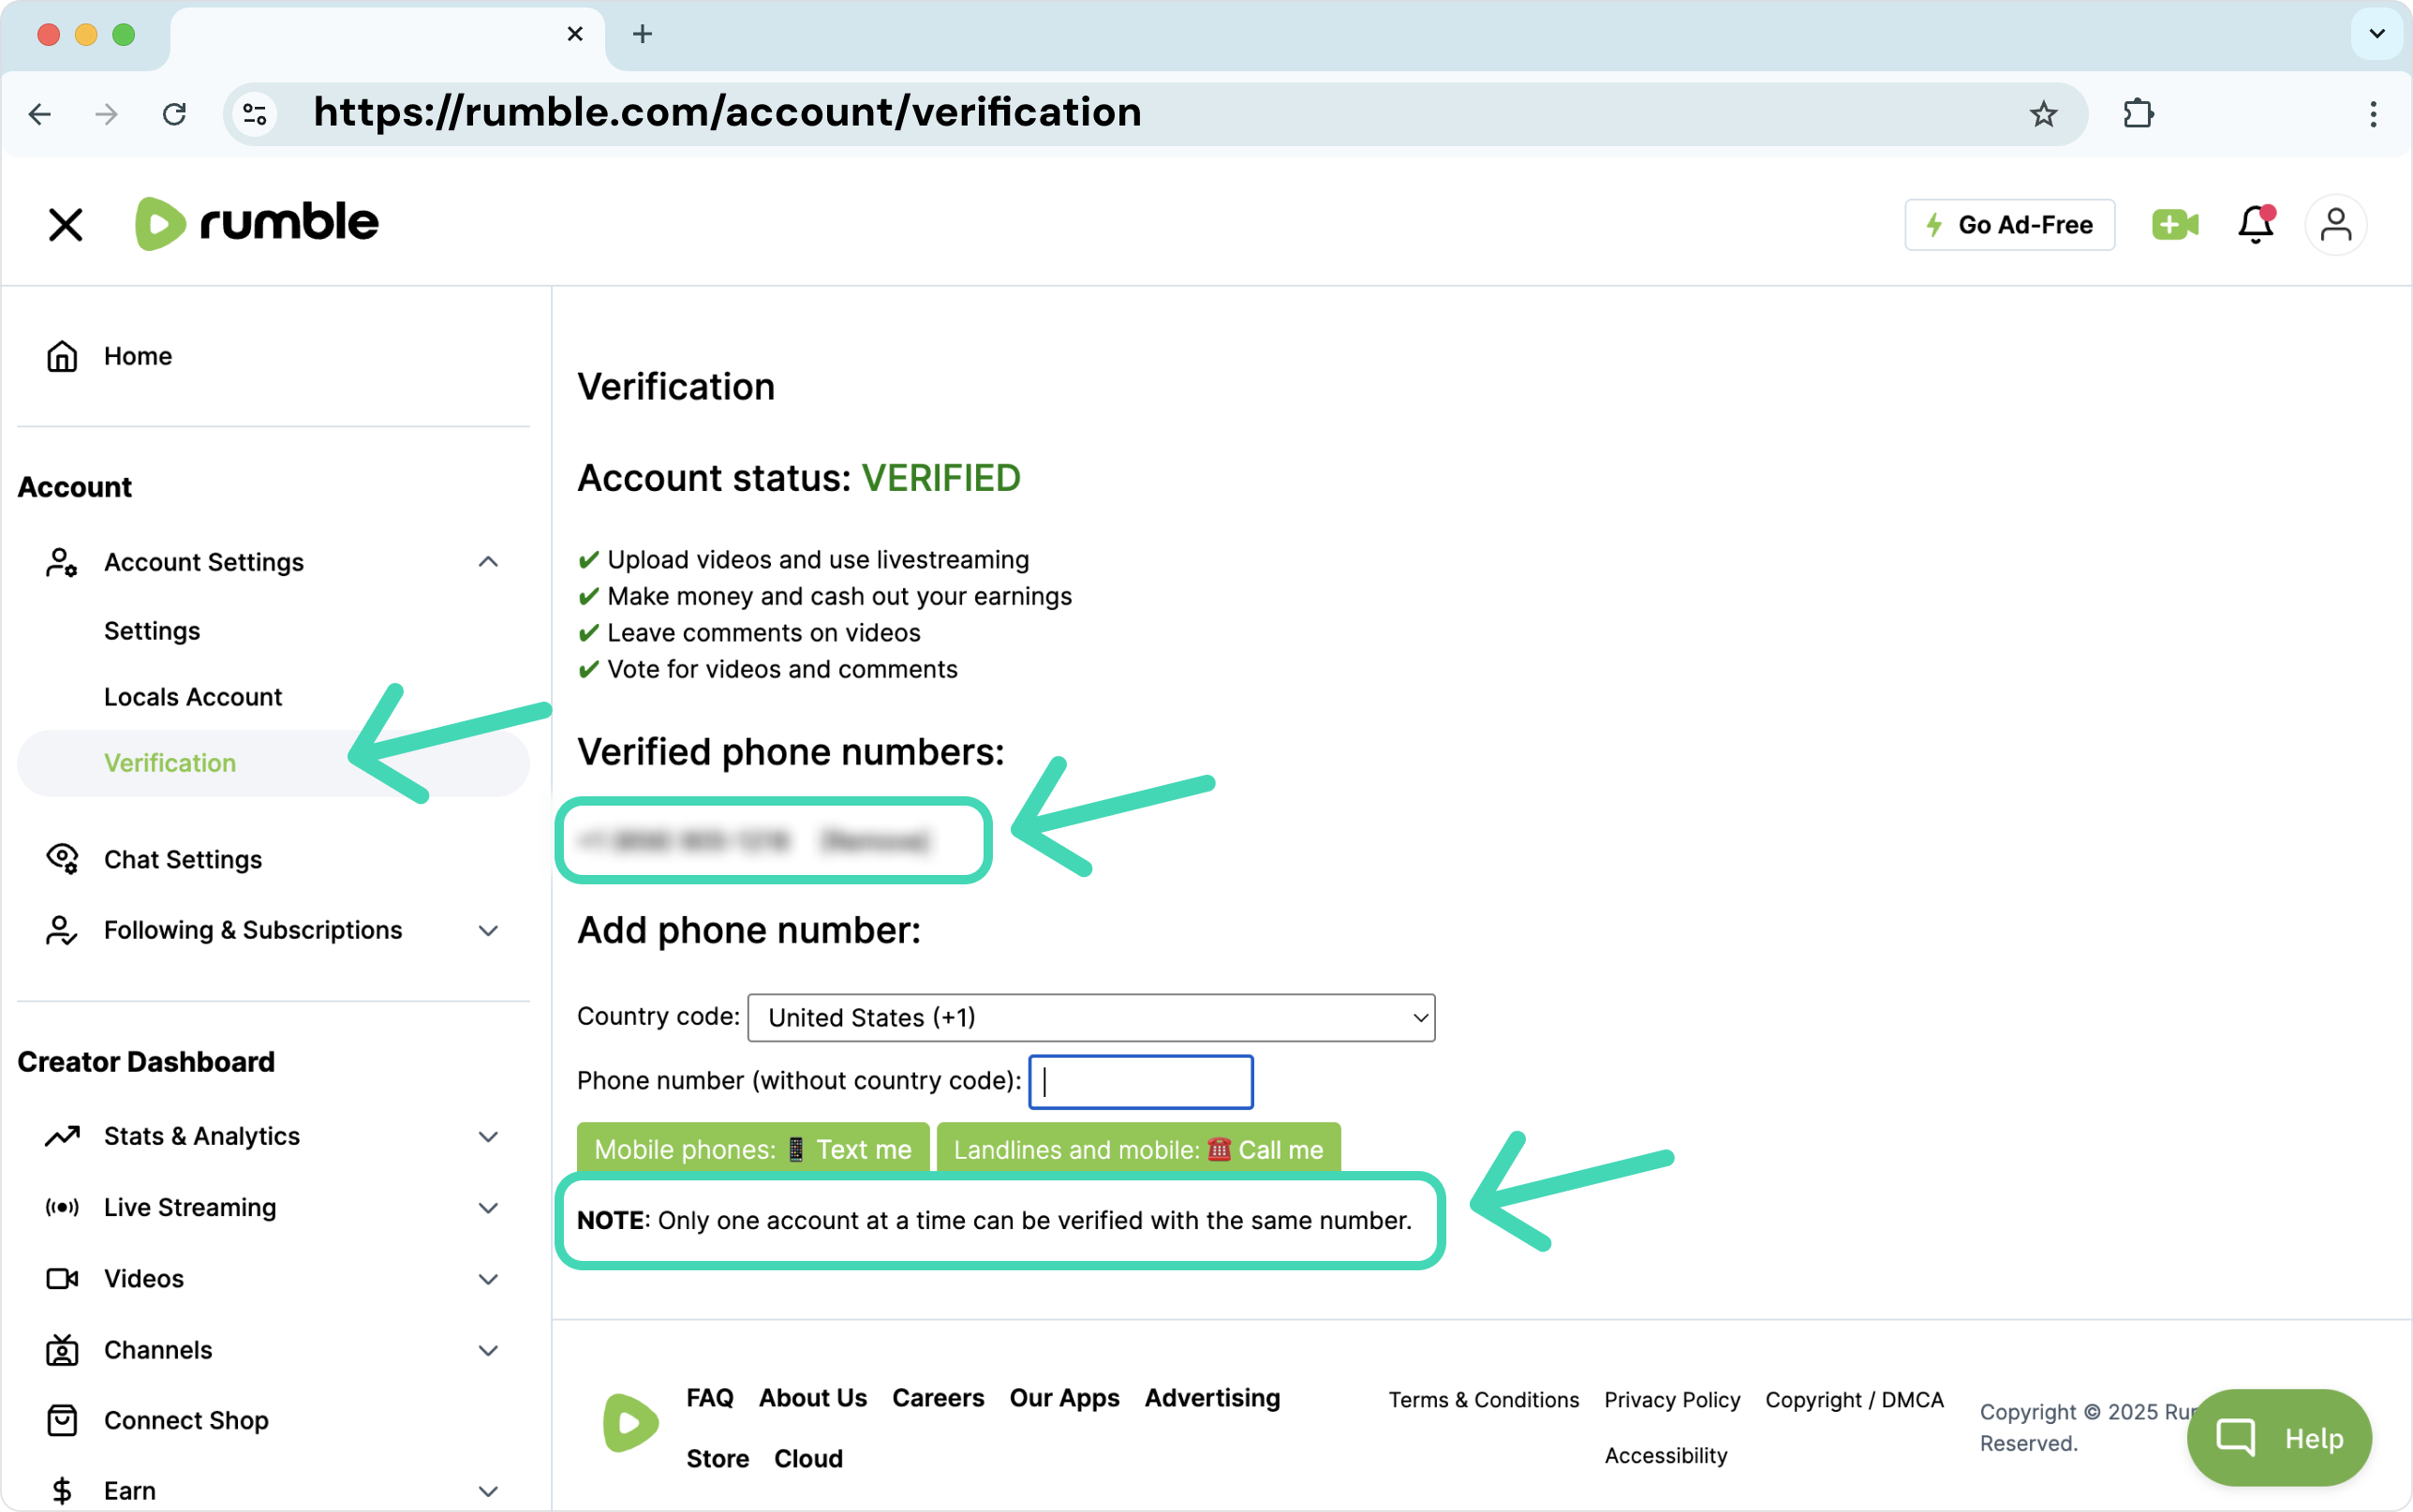This screenshot has width=2413, height=1512.
Task: Close the sidebar with the X icon
Action: [66, 224]
